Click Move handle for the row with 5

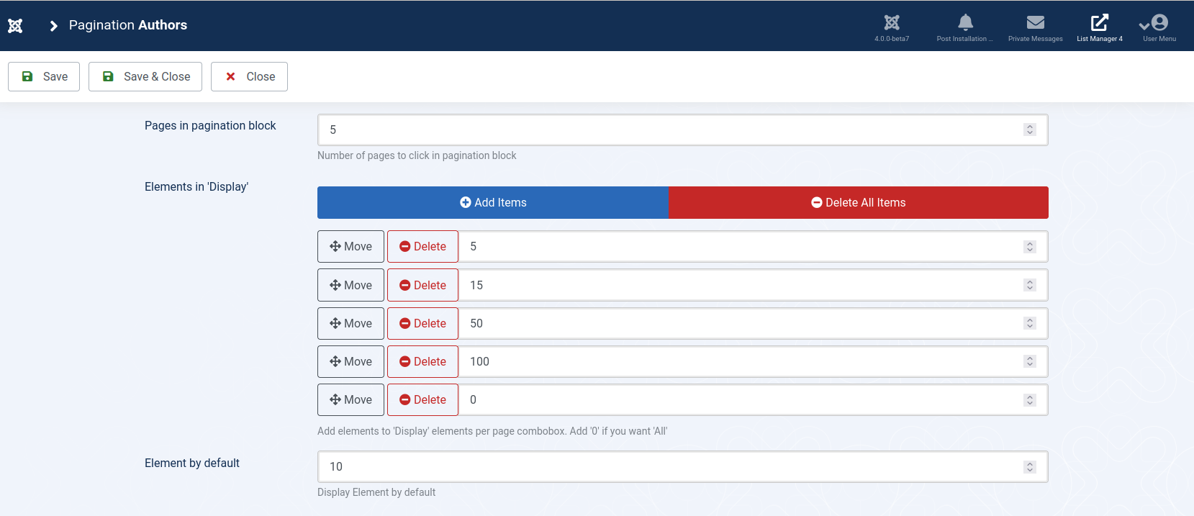(x=350, y=246)
